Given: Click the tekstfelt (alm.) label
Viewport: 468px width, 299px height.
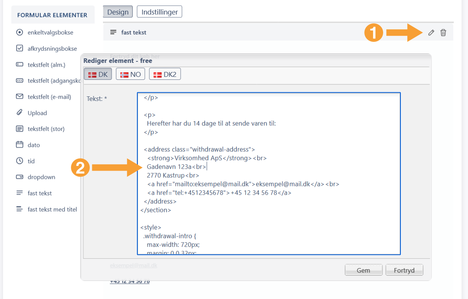Looking at the screenshot, I should (x=46, y=65).
